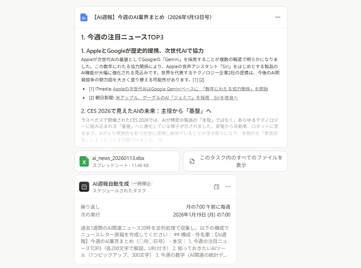Click the blue document icon in the newsletter header
The width and height of the screenshot is (361, 268).
84,17
